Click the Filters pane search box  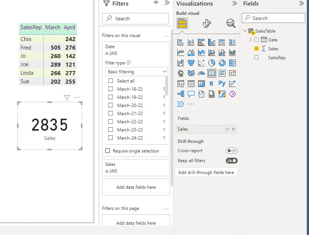coord(135,19)
